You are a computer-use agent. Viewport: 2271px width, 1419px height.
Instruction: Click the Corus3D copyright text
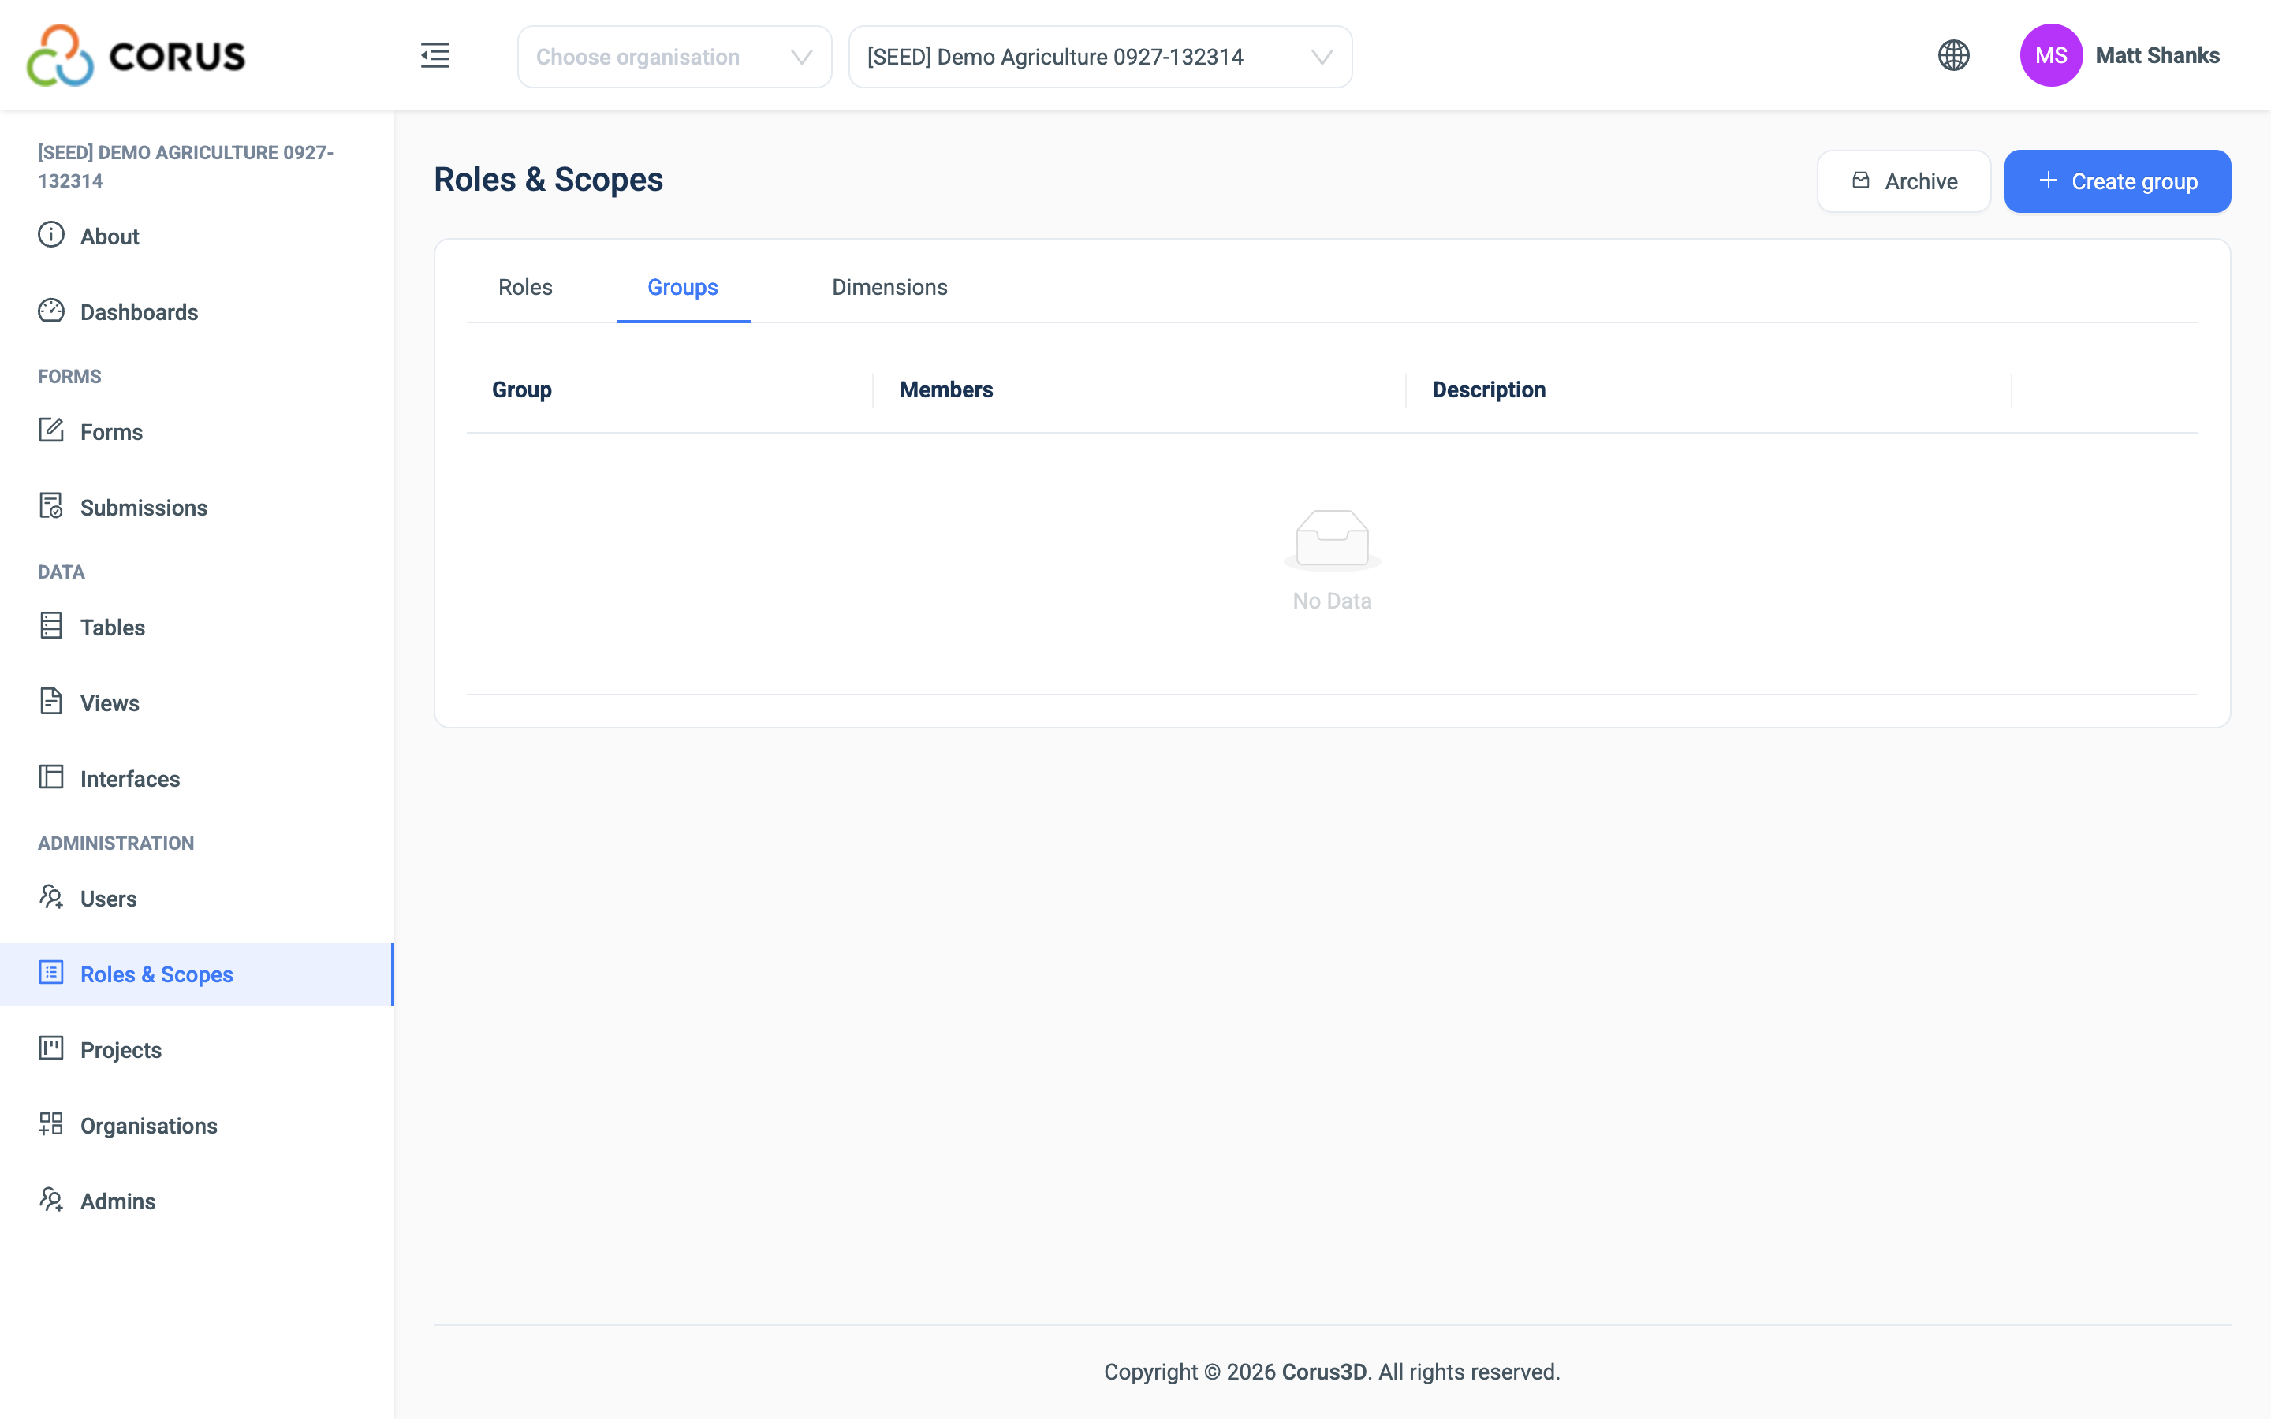tap(1332, 1371)
